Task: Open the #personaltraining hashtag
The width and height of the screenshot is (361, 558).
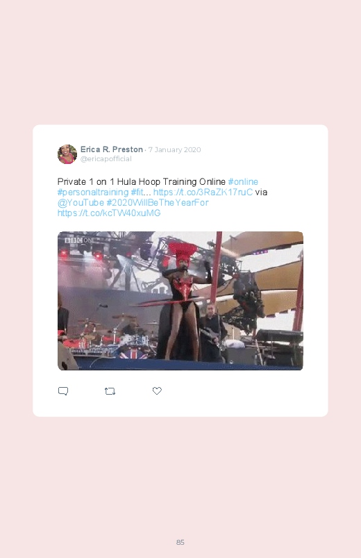Action: point(93,192)
